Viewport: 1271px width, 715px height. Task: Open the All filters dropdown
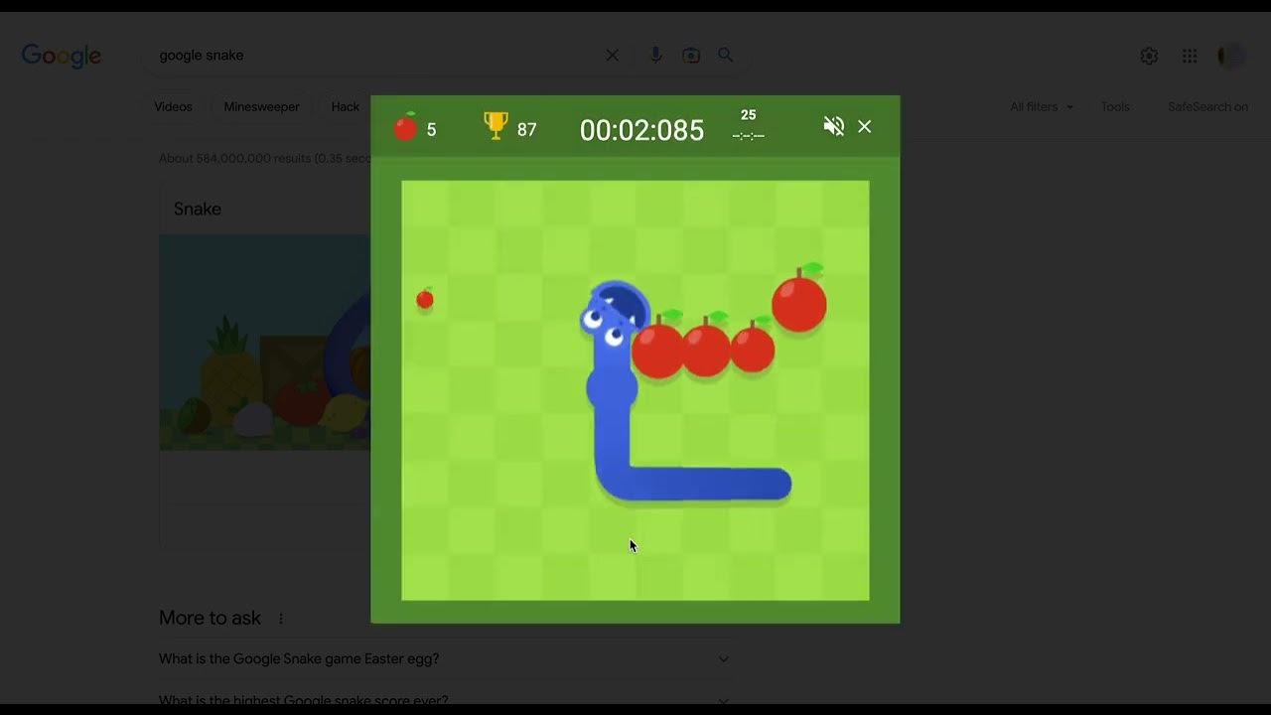coord(1042,107)
